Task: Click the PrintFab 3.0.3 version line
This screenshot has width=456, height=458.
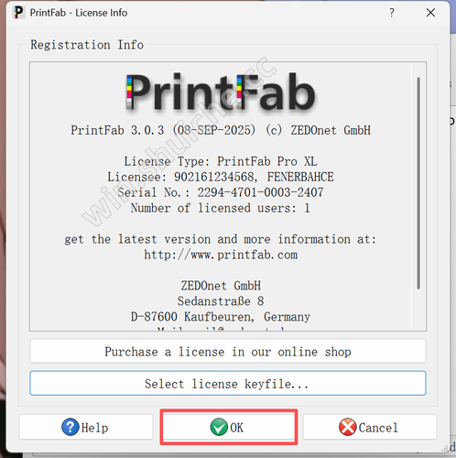Action: click(x=221, y=130)
